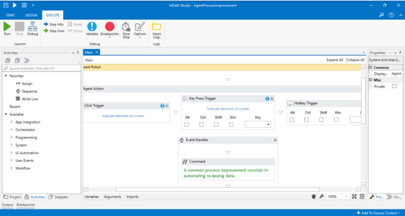The image size is (405, 216).
Task: Click Collapse all activities panel icon
Action: pos(17,61)
